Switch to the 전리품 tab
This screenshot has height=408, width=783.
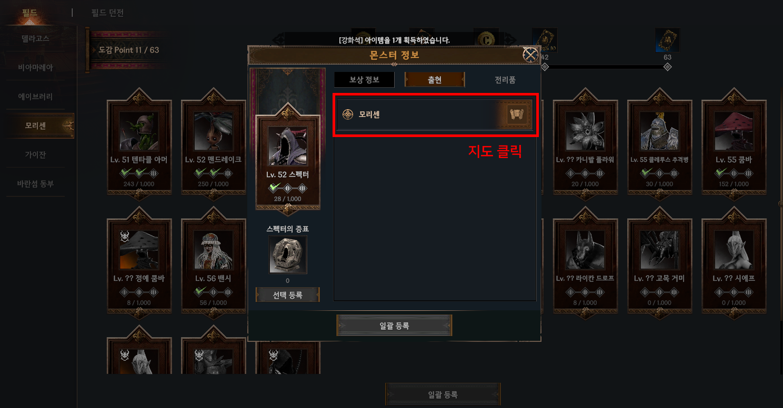pos(505,80)
